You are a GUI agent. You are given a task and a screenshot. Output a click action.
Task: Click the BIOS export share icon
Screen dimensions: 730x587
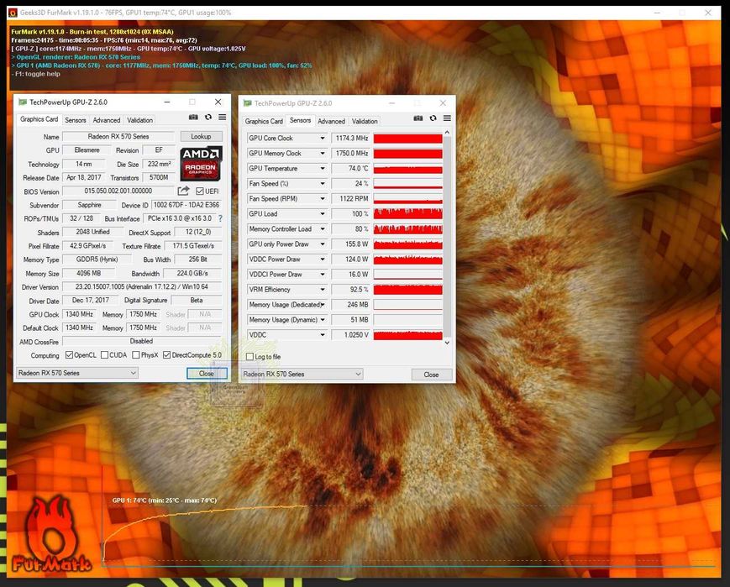pyautogui.click(x=183, y=191)
